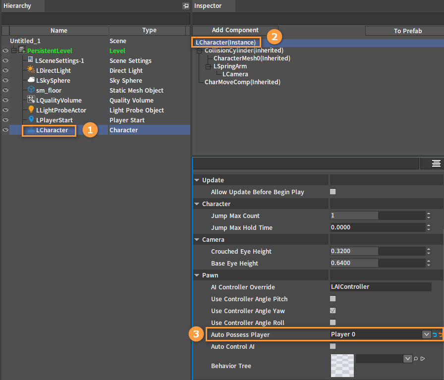Toggle visibility of LCharacter
Screen dimensions: 444x380
(5, 130)
